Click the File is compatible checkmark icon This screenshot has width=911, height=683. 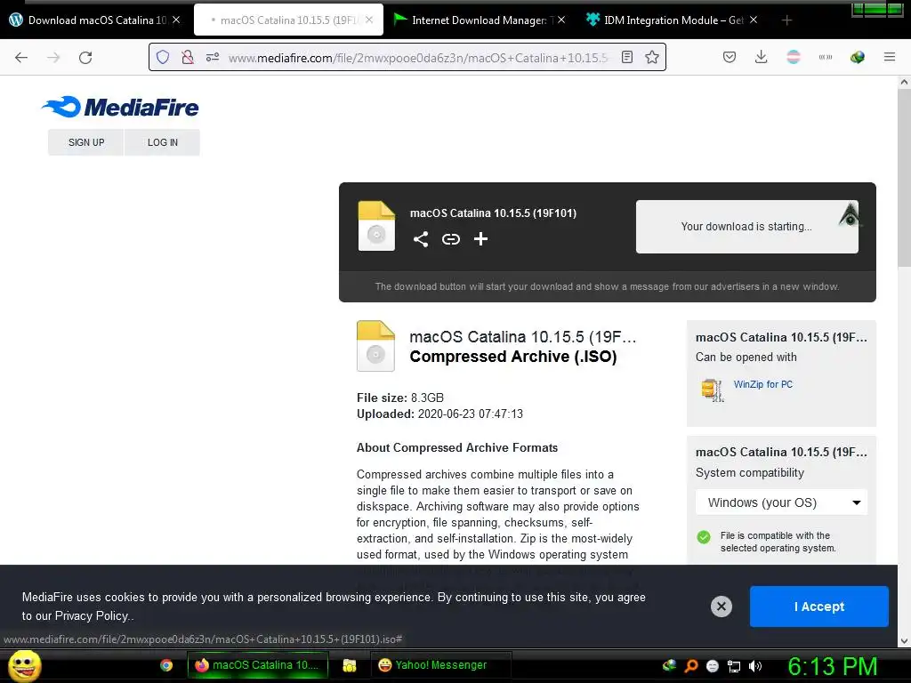[x=704, y=537]
